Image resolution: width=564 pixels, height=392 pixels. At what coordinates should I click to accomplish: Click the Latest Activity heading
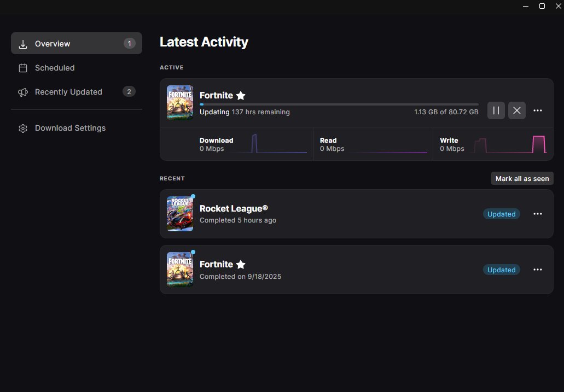(x=204, y=42)
